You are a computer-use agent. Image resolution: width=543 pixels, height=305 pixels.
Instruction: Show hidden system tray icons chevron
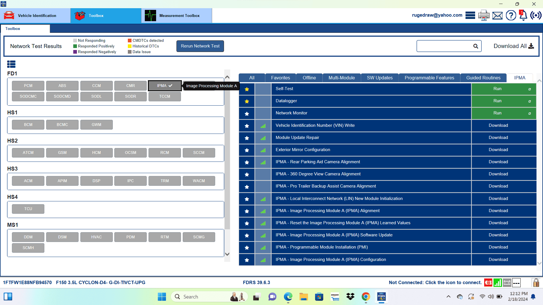(x=449, y=297)
